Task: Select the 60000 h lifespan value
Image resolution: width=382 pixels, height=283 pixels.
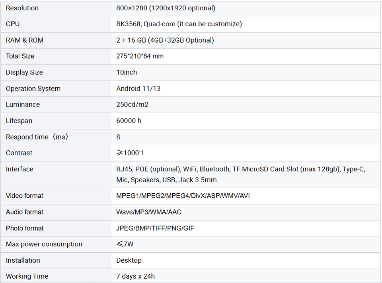Action: 129,121
